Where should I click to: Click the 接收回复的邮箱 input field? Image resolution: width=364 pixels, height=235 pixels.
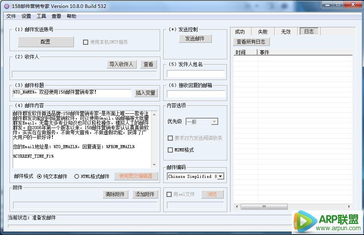[x=196, y=94]
